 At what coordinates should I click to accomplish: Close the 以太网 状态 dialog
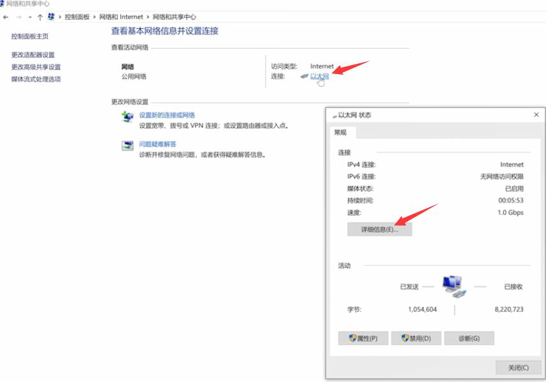[536, 114]
